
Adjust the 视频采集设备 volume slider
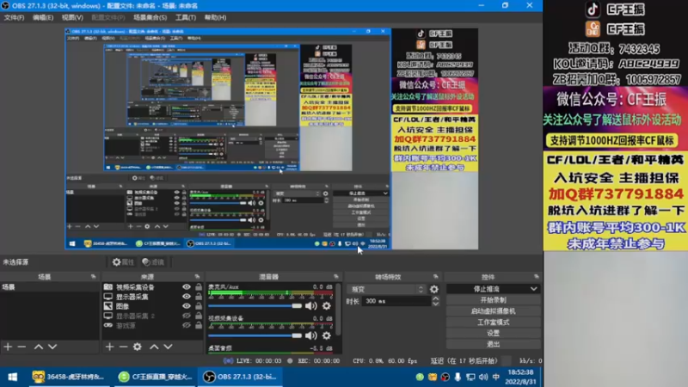point(255,335)
